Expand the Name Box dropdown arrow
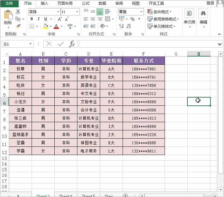Viewport: 224px width, 197px height. (x=30, y=44)
